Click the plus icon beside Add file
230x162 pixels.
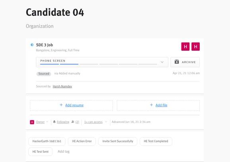point(151,105)
